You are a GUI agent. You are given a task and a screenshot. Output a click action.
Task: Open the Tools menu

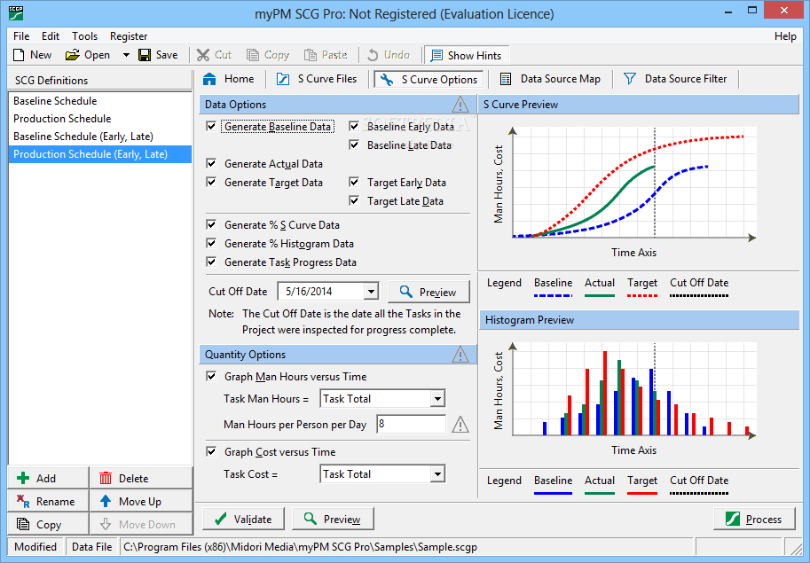tap(84, 36)
